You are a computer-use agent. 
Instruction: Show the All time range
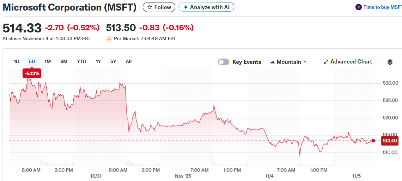129,61
